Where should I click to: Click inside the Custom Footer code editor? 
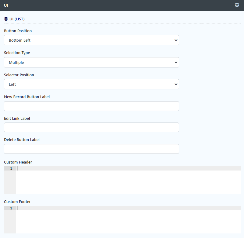128,220
